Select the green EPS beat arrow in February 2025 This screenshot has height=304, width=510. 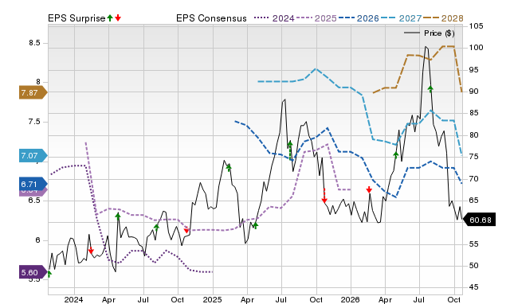coord(229,168)
